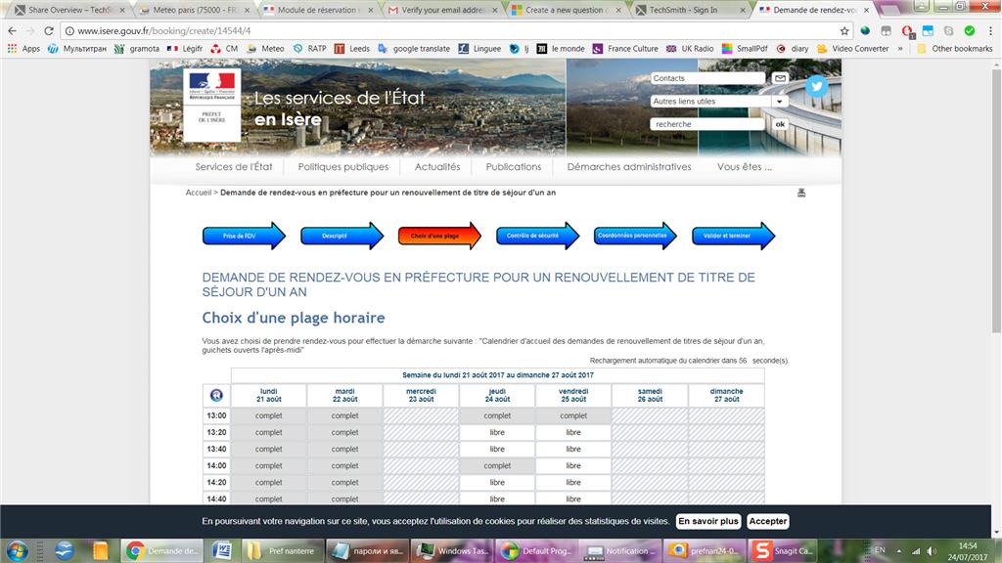Open the Other bookmarks folder
The image size is (1002, 563).
coord(955,49)
